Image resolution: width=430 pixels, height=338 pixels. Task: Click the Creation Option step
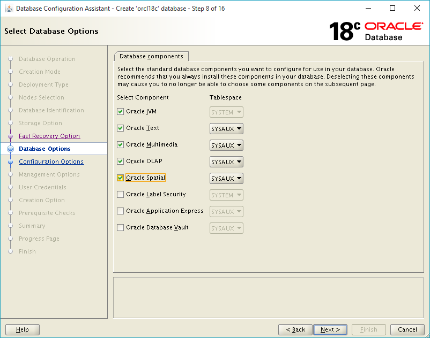click(x=42, y=200)
